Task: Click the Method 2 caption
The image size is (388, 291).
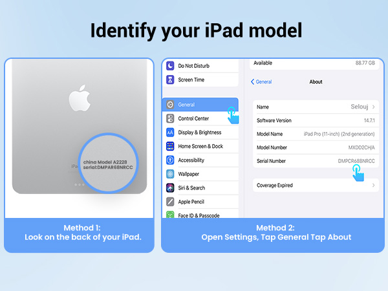Action: click(x=276, y=232)
